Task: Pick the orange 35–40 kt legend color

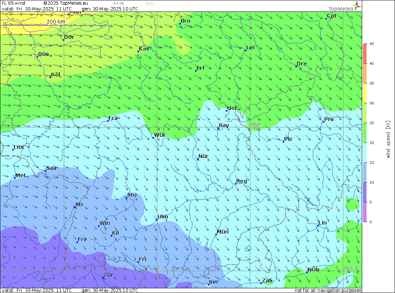Action: pos(365,73)
